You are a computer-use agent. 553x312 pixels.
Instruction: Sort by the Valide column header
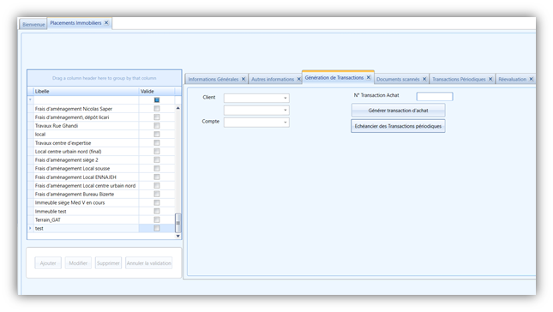click(x=157, y=92)
